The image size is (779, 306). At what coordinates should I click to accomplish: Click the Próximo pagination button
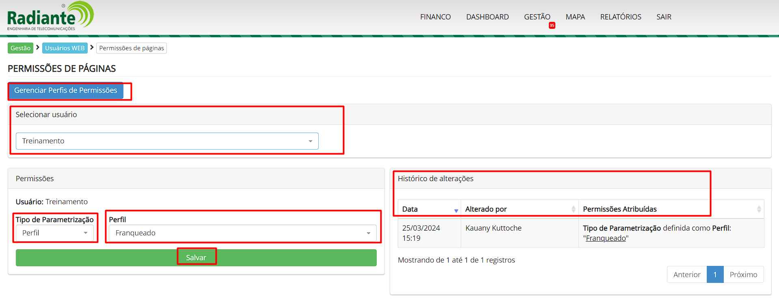[743, 275]
